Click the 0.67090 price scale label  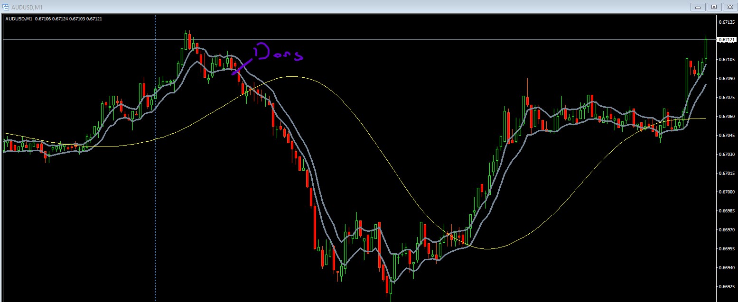(x=726, y=78)
